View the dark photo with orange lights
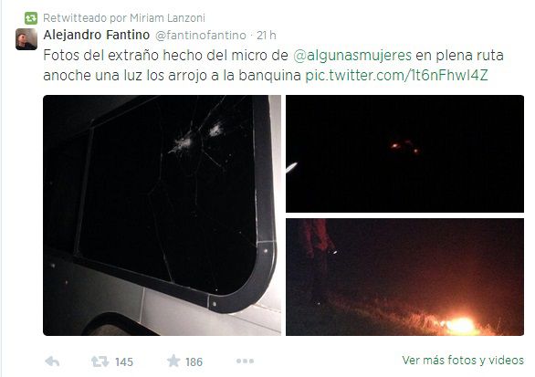This screenshot has width=535, height=377. [x=404, y=154]
